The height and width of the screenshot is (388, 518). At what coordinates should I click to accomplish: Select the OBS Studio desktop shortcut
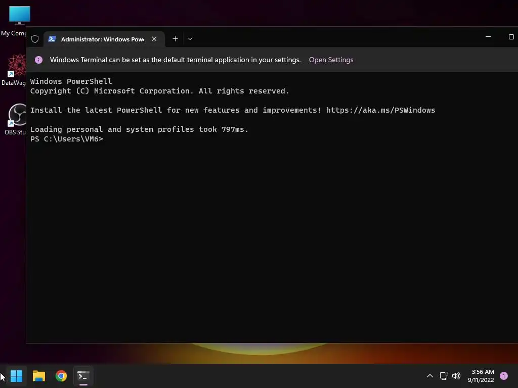(15, 119)
